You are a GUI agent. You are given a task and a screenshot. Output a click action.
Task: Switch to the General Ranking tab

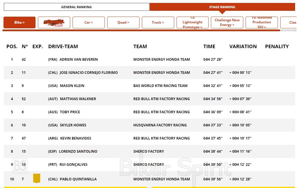[76, 7]
